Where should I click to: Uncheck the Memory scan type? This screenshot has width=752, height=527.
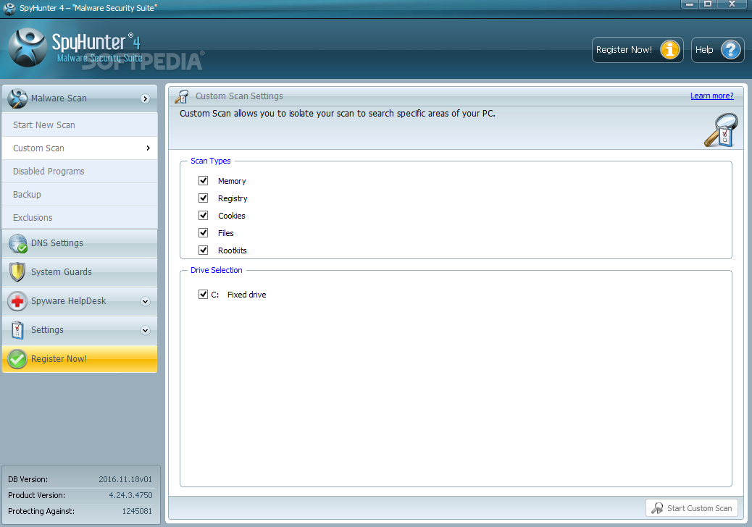pos(204,181)
